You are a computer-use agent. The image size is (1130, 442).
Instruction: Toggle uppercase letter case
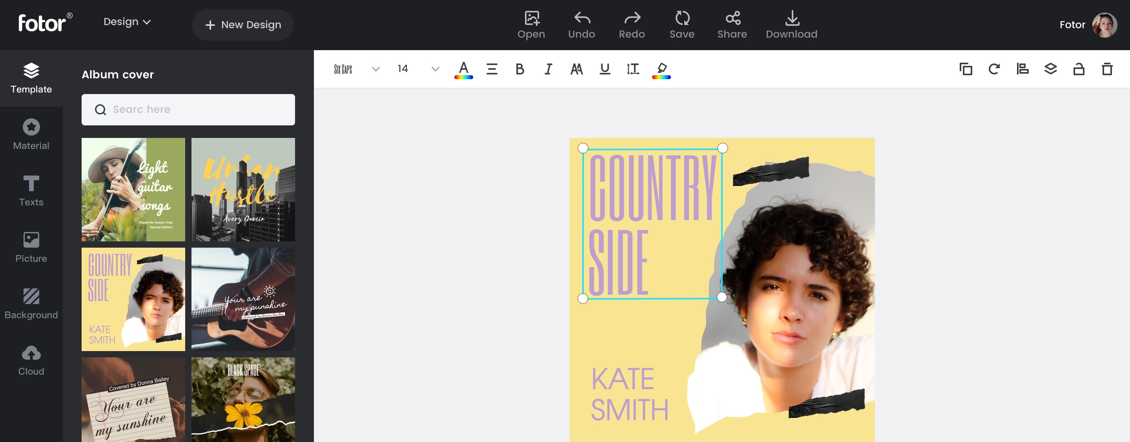click(576, 69)
